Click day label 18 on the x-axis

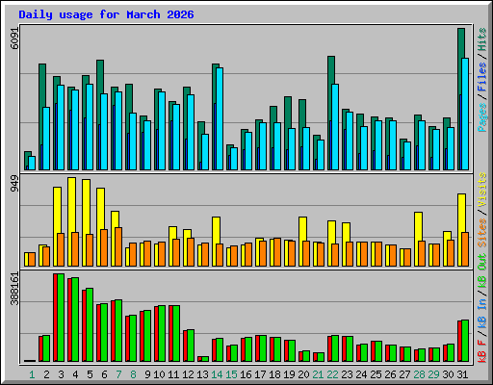tap(274, 374)
